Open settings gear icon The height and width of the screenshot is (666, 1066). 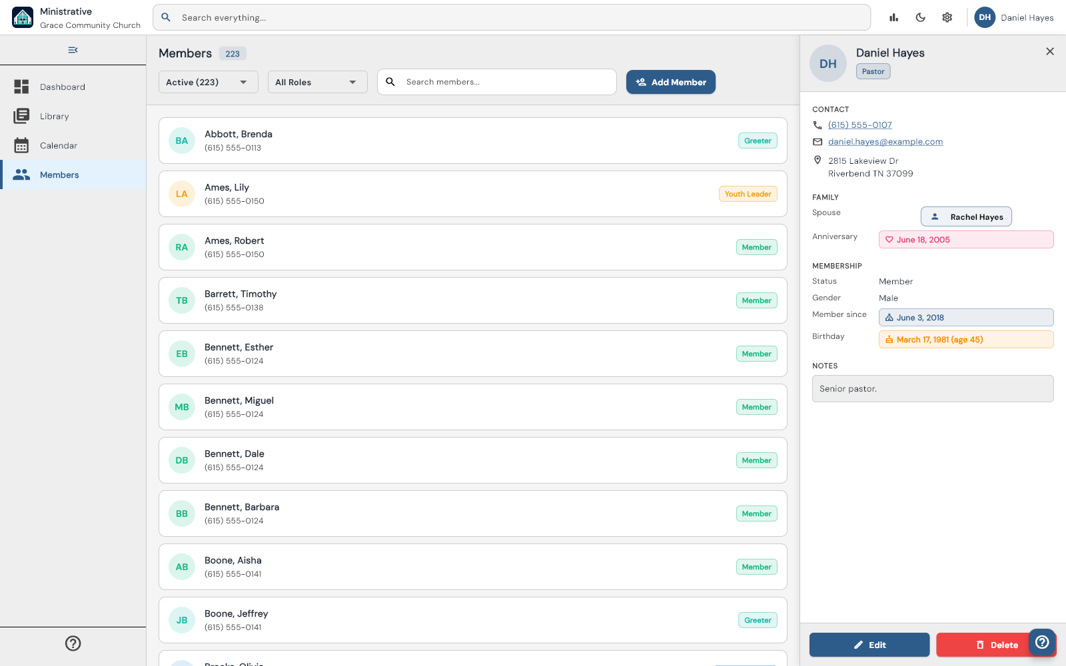[947, 17]
